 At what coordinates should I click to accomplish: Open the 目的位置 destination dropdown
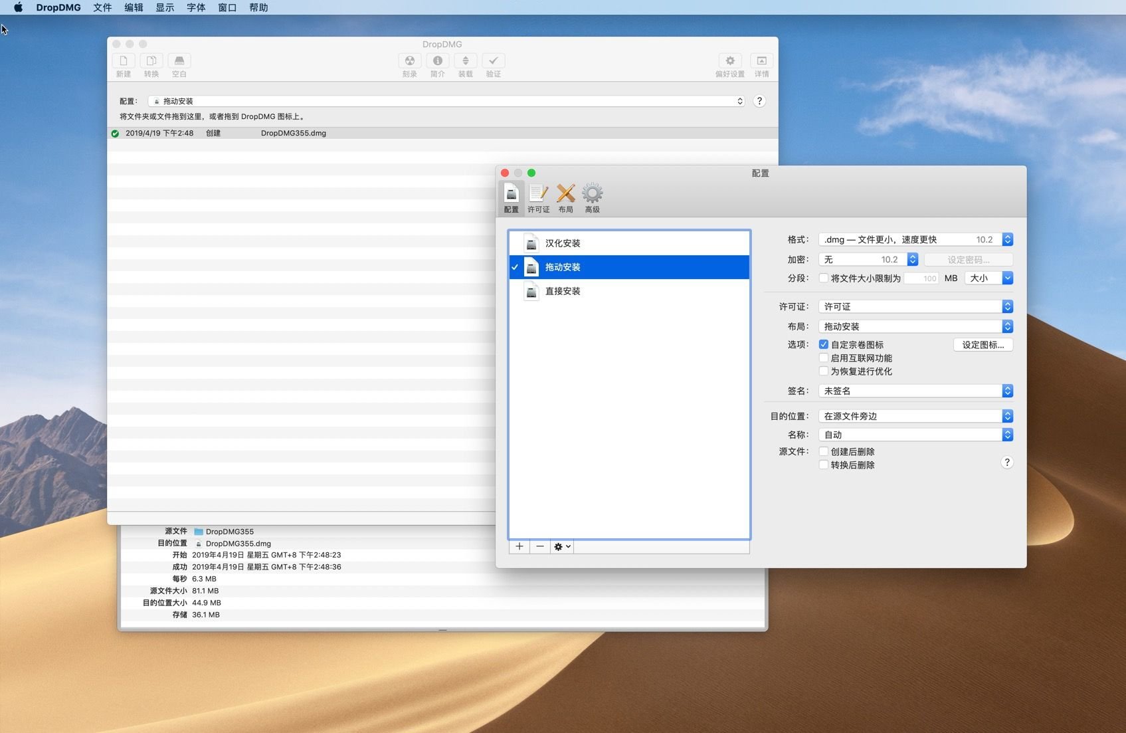click(915, 416)
